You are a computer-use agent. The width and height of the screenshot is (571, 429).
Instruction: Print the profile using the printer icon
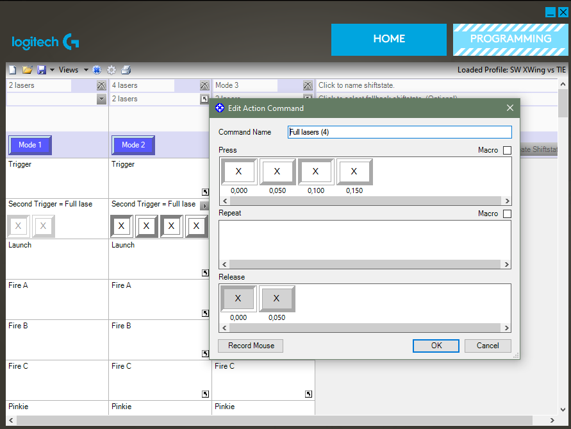click(126, 70)
